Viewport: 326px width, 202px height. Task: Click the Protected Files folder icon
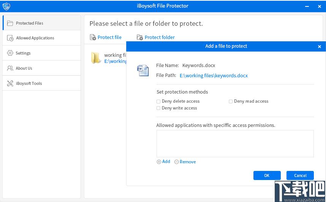10,23
